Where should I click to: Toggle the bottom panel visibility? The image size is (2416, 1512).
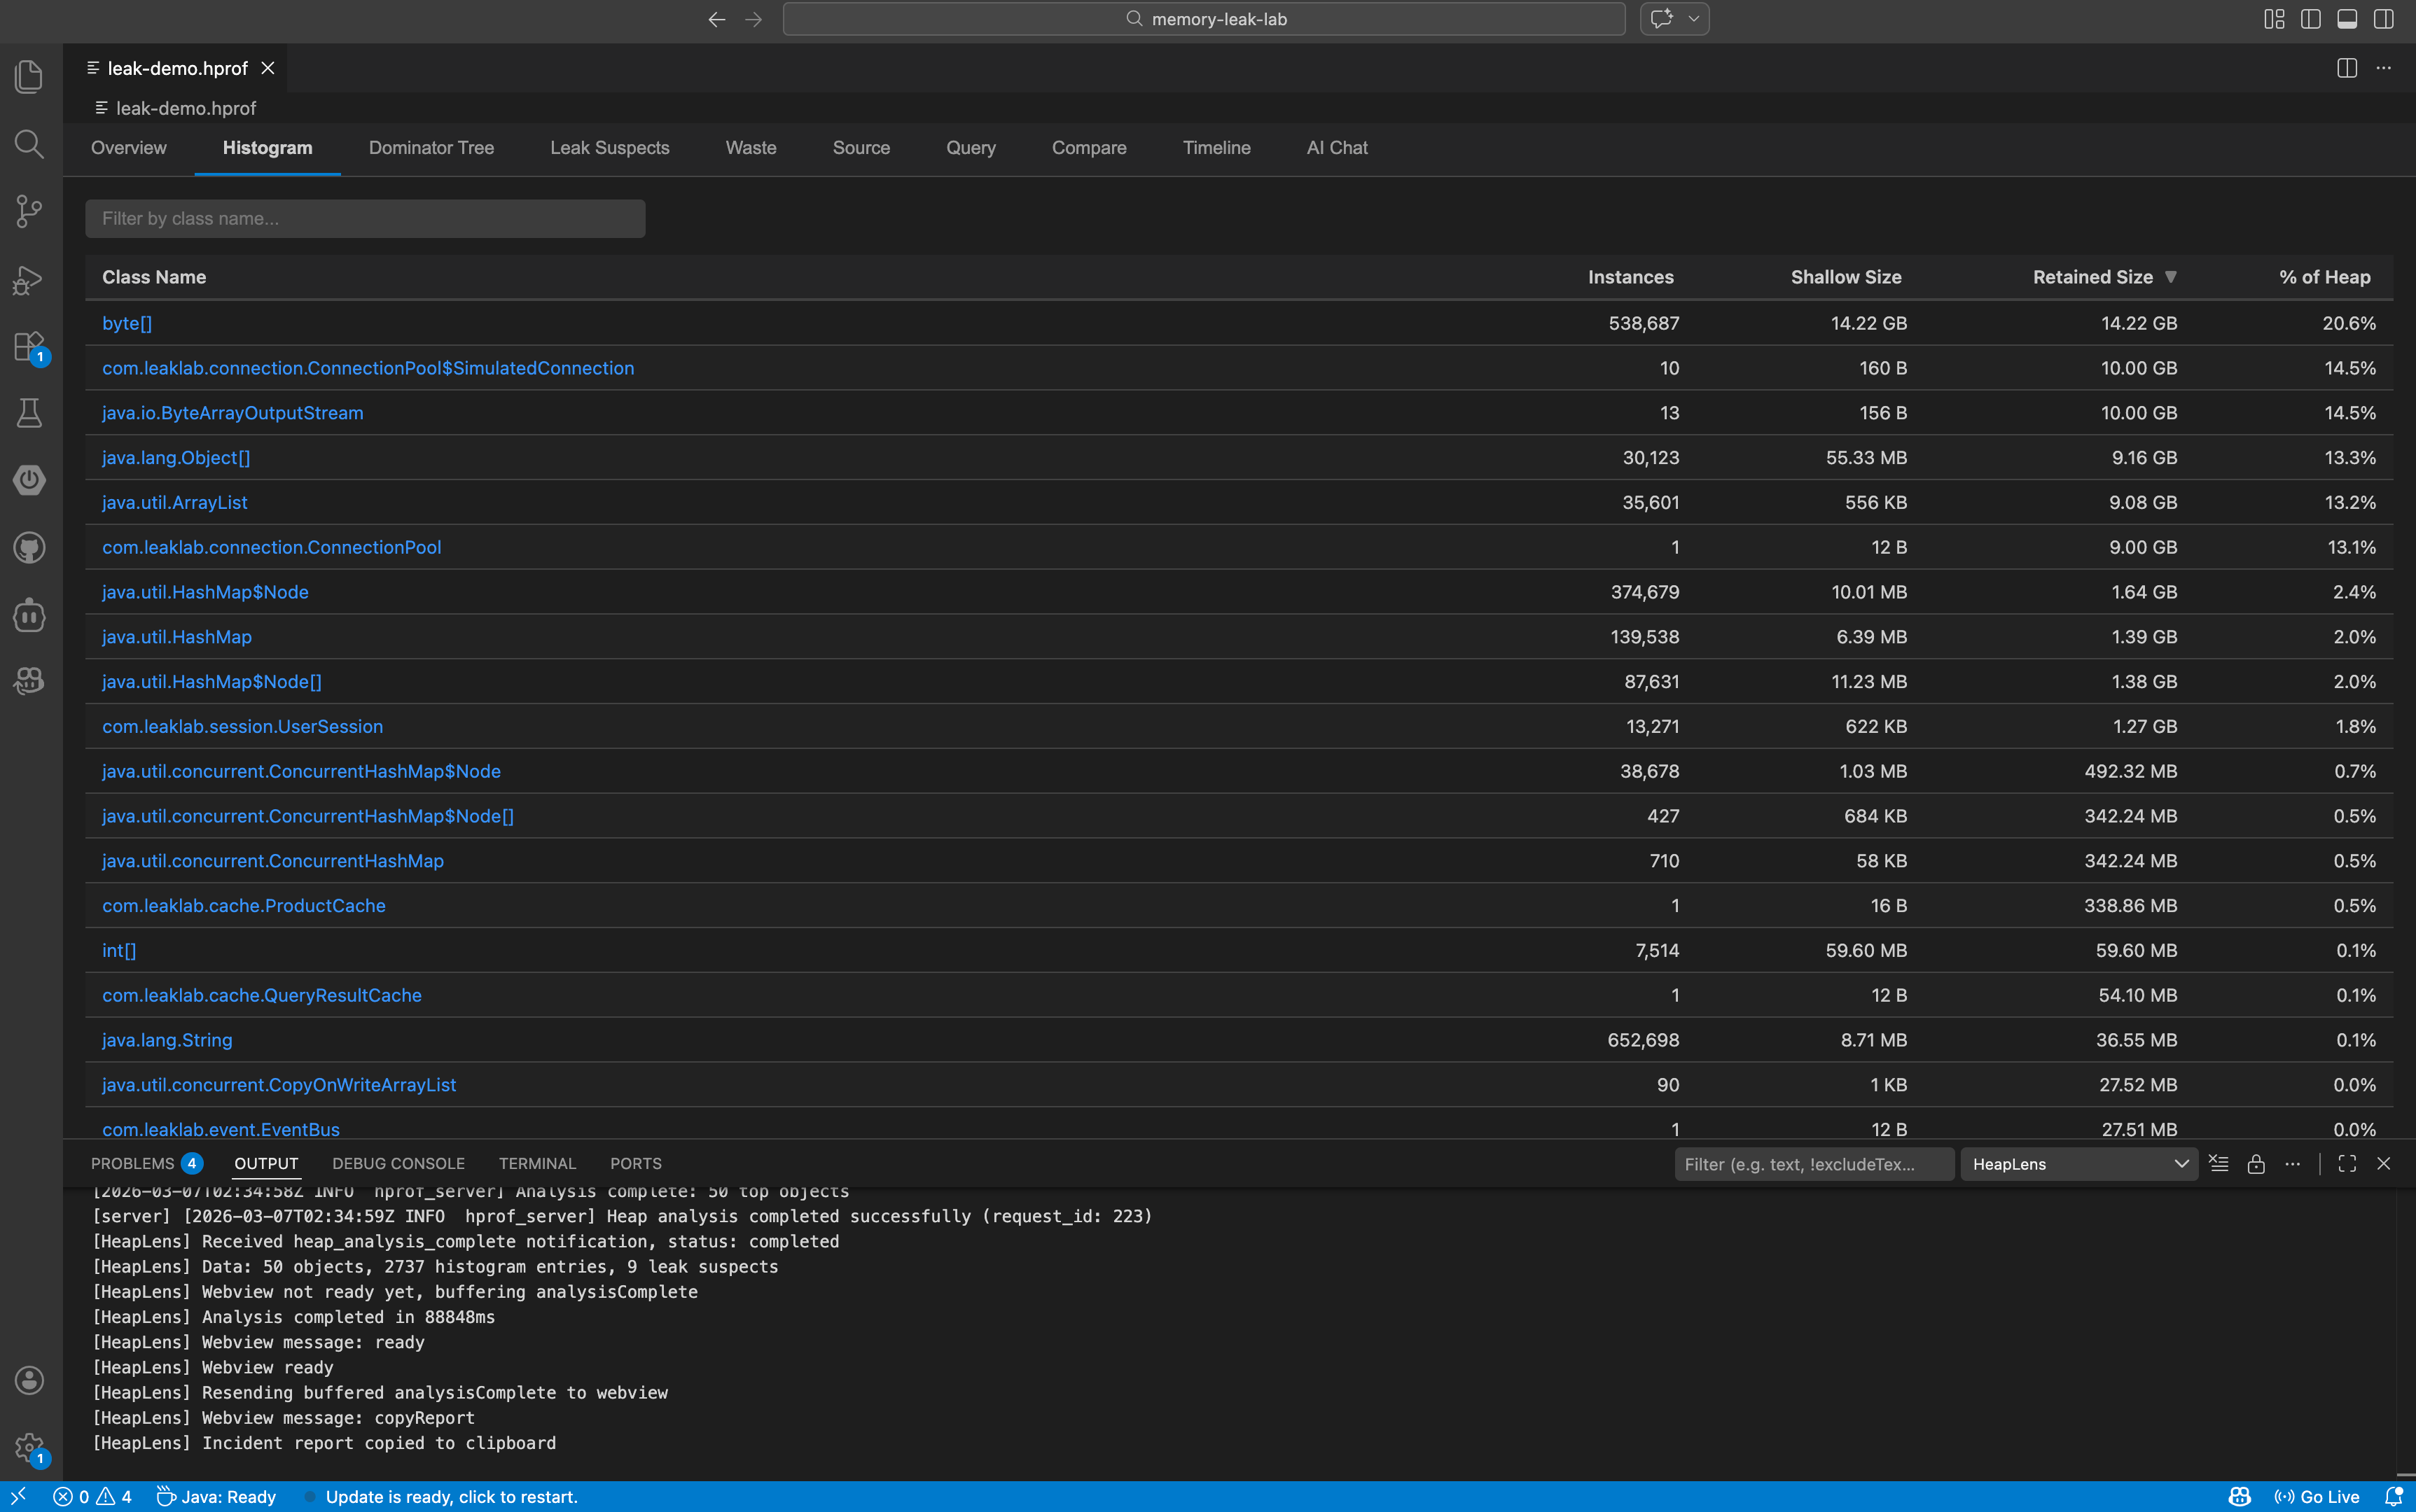point(2347,19)
